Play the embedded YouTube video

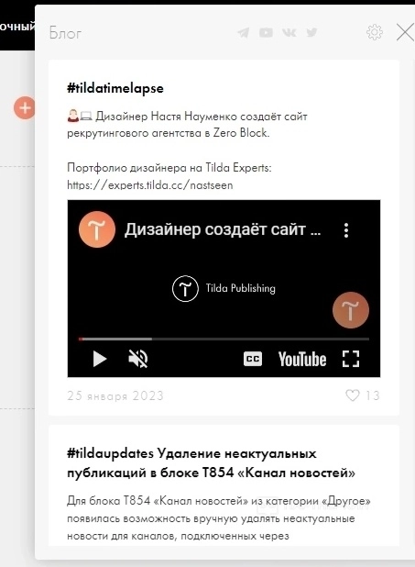pos(99,359)
